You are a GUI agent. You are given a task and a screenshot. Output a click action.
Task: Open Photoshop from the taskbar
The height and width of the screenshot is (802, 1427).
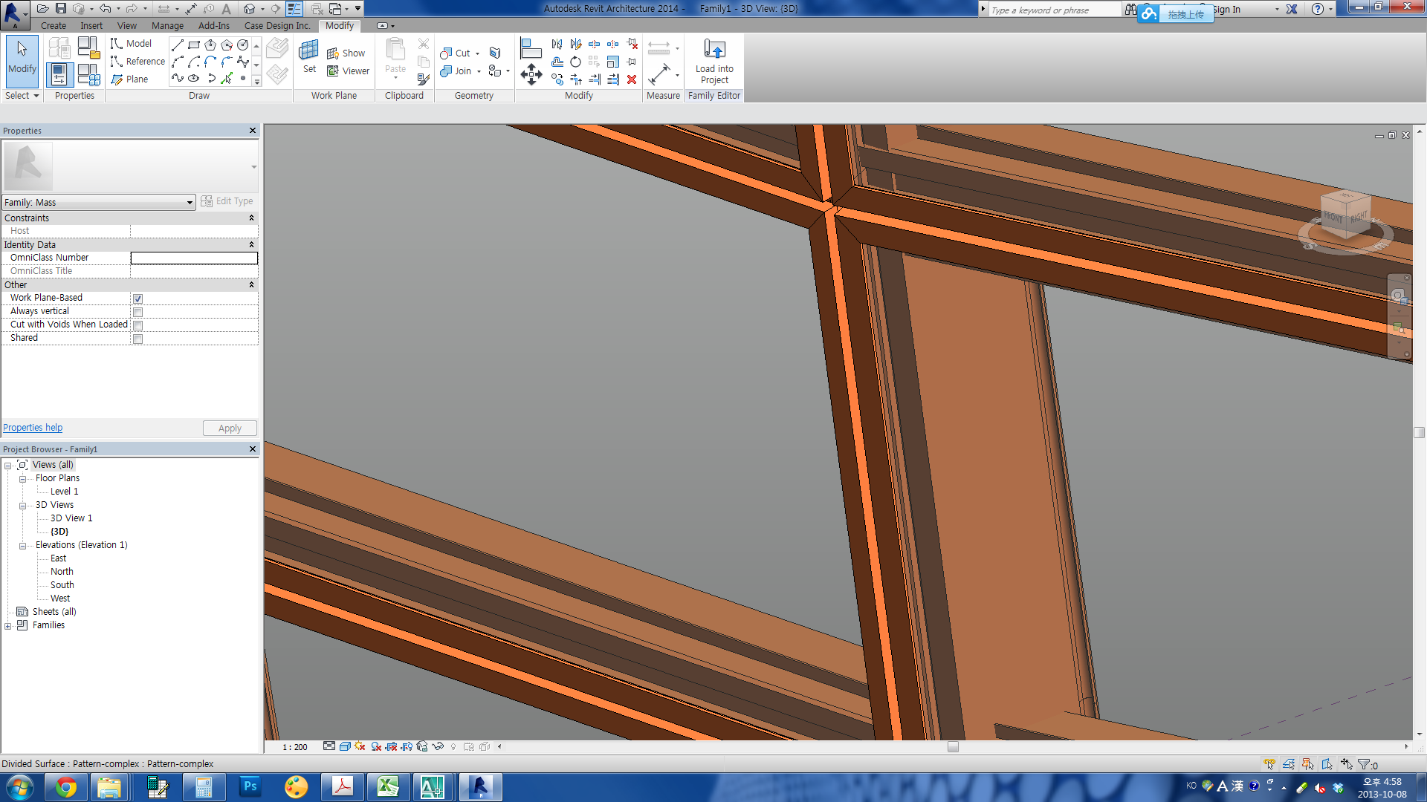[250, 786]
